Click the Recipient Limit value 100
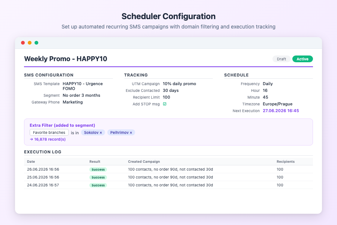Screen dimensions: 337x225 pyautogui.click(x=166, y=97)
